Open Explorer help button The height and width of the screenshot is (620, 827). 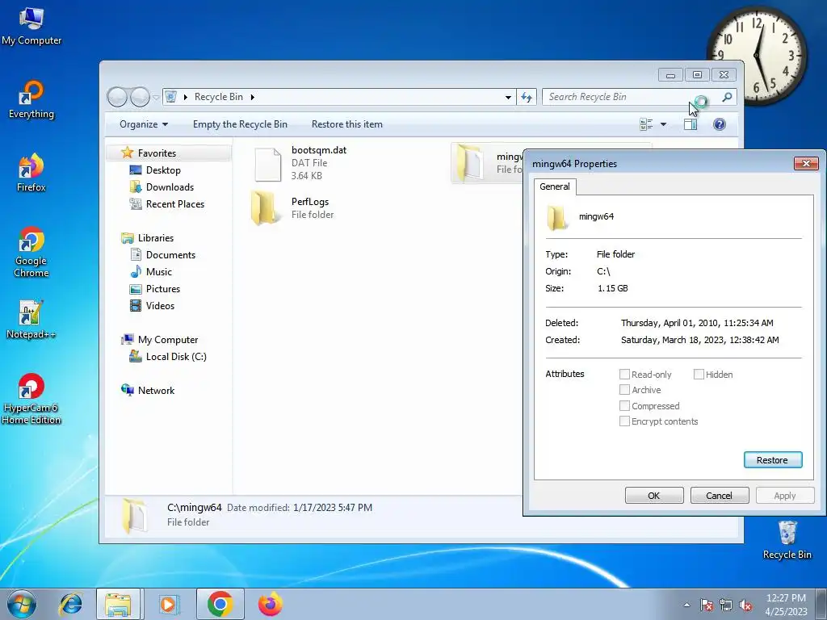[720, 124]
